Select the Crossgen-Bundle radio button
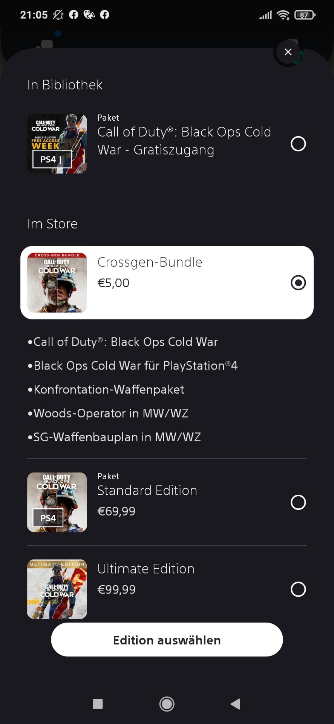The image size is (334, 724). [x=298, y=283]
